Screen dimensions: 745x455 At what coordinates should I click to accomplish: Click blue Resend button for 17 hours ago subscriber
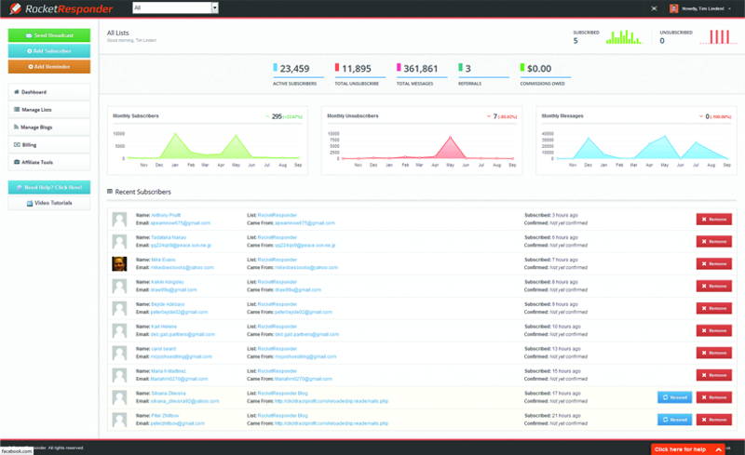pos(674,397)
